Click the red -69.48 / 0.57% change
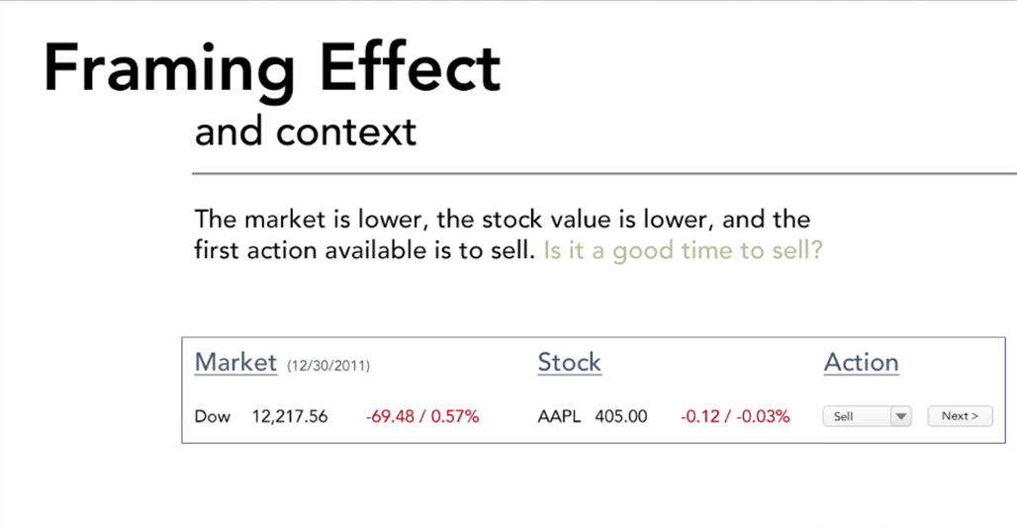Viewport: 1017px width, 529px height. pyautogui.click(x=422, y=416)
